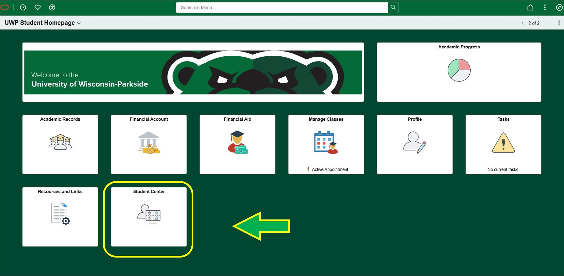Go to Home via house icon
564x276 pixels.
click(530, 7)
